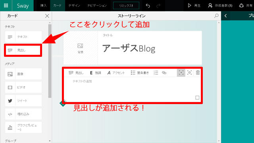Screen dimensions: 254x143
Task: Open 作成者数 (1) authors
Action: pos(220,6)
